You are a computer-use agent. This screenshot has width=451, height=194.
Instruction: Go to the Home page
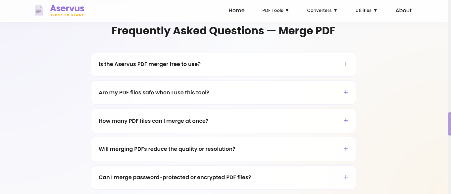(x=236, y=10)
